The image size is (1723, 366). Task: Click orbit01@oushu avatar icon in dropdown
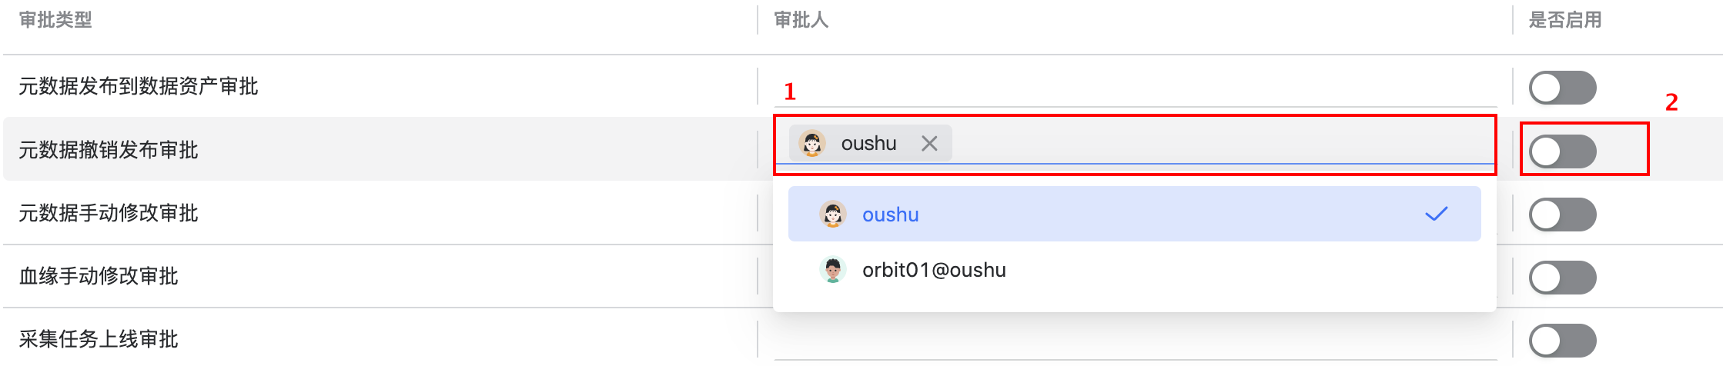[x=833, y=270]
